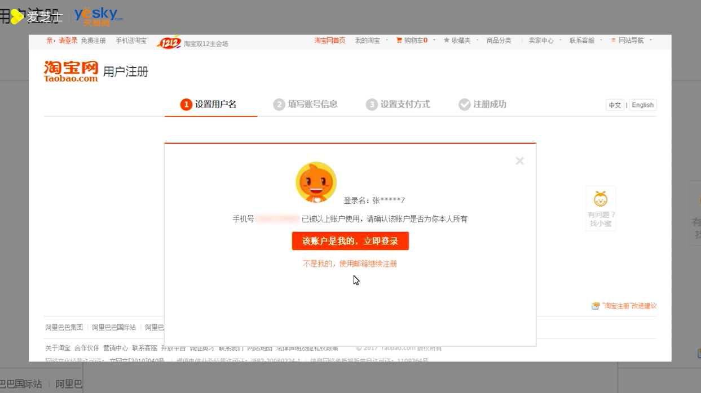Image resolution: width=701 pixels, height=393 pixels.
Task: Open 营销中心 footer link
Action: (116, 348)
